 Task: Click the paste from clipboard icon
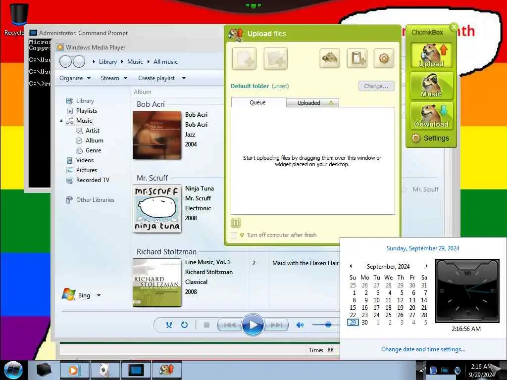coord(357,58)
